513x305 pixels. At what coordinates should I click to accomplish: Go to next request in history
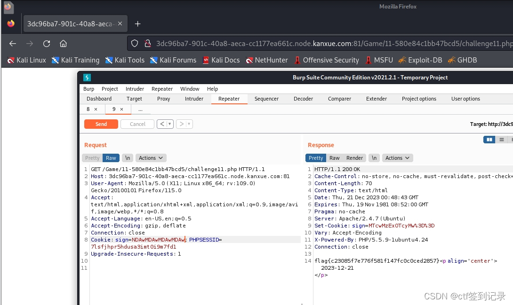click(x=181, y=124)
